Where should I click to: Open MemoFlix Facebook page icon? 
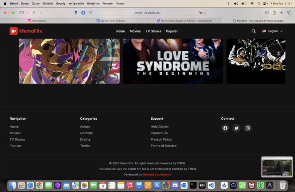pyautogui.click(x=225, y=128)
